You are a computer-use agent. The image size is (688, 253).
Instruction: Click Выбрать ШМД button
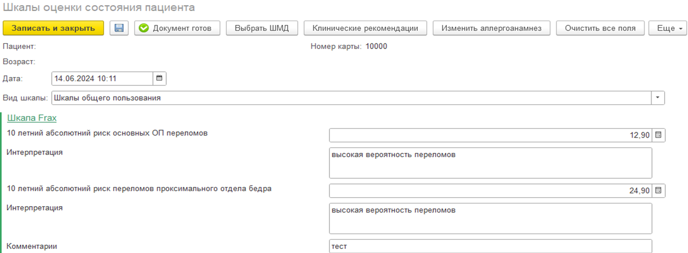point(262,28)
